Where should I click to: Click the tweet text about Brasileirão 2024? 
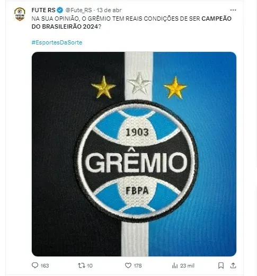point(131,22)
